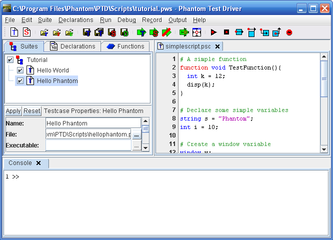Image resolution: width=333 pixels, height=240 pixels.
Task: Click the save all (stacked floppies) icon
Action: tap(99, 32)
